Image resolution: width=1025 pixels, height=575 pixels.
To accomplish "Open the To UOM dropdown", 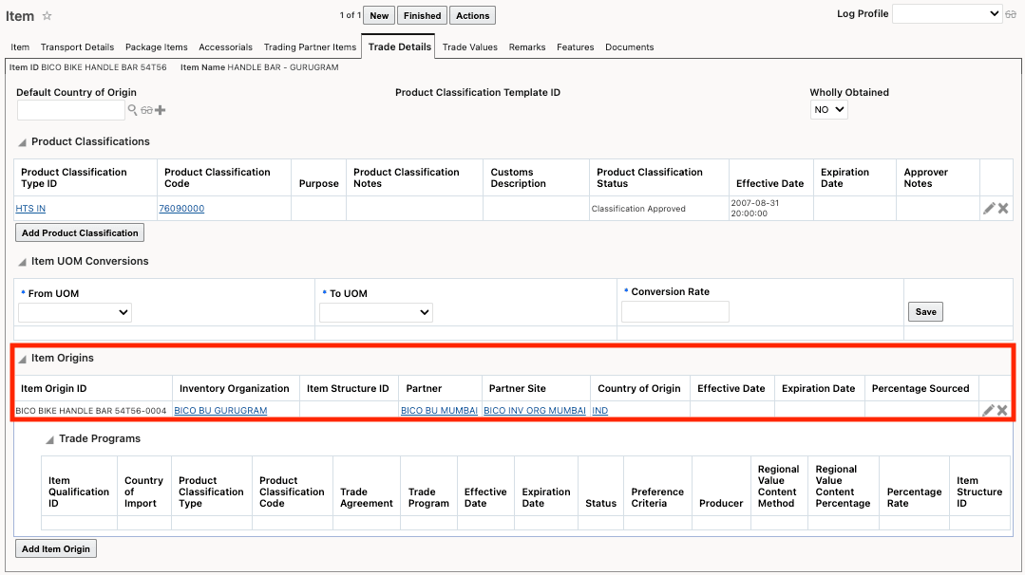I will coord(376,312).
